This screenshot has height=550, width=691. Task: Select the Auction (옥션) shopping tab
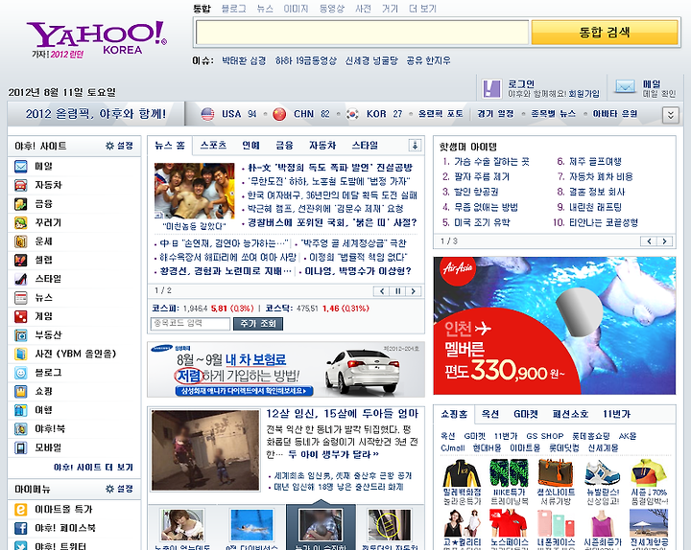click(x=490, y=414)
